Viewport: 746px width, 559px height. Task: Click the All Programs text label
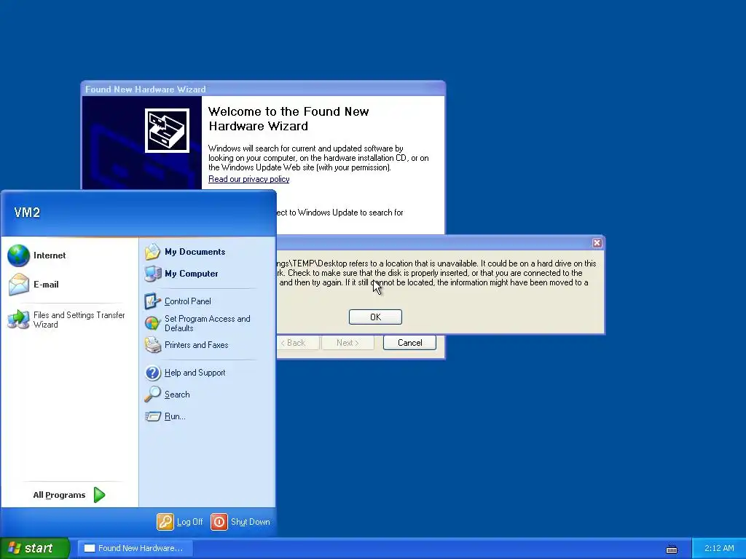60,495
